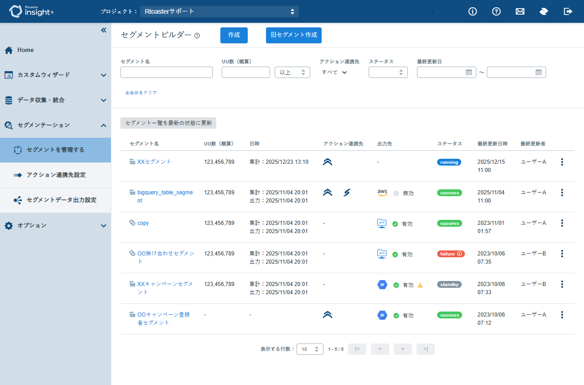This screenshot has height=385, width=584.
Task: Open the ステータス filter dropdown
Action: (388, 72)
